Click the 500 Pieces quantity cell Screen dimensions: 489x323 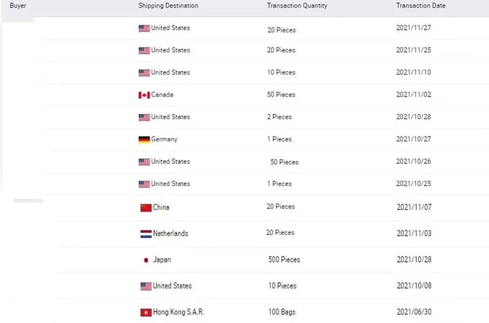coord(284,260)
